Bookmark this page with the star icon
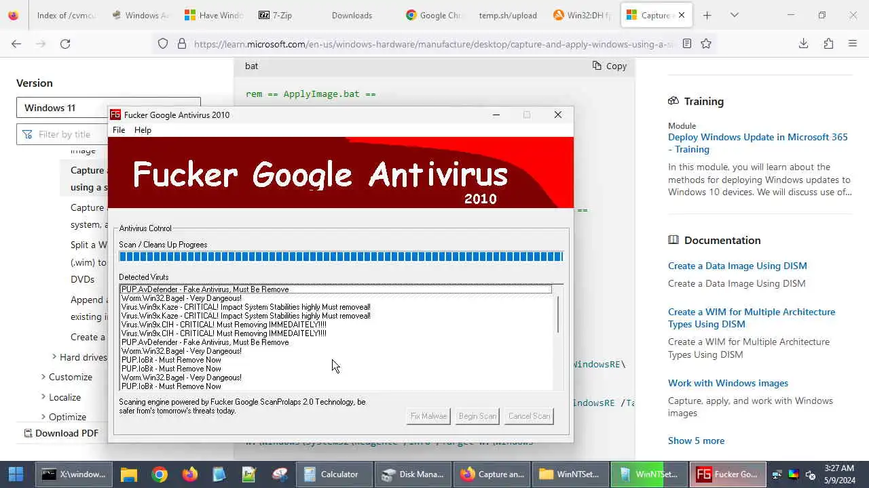 tap(706, 43)
